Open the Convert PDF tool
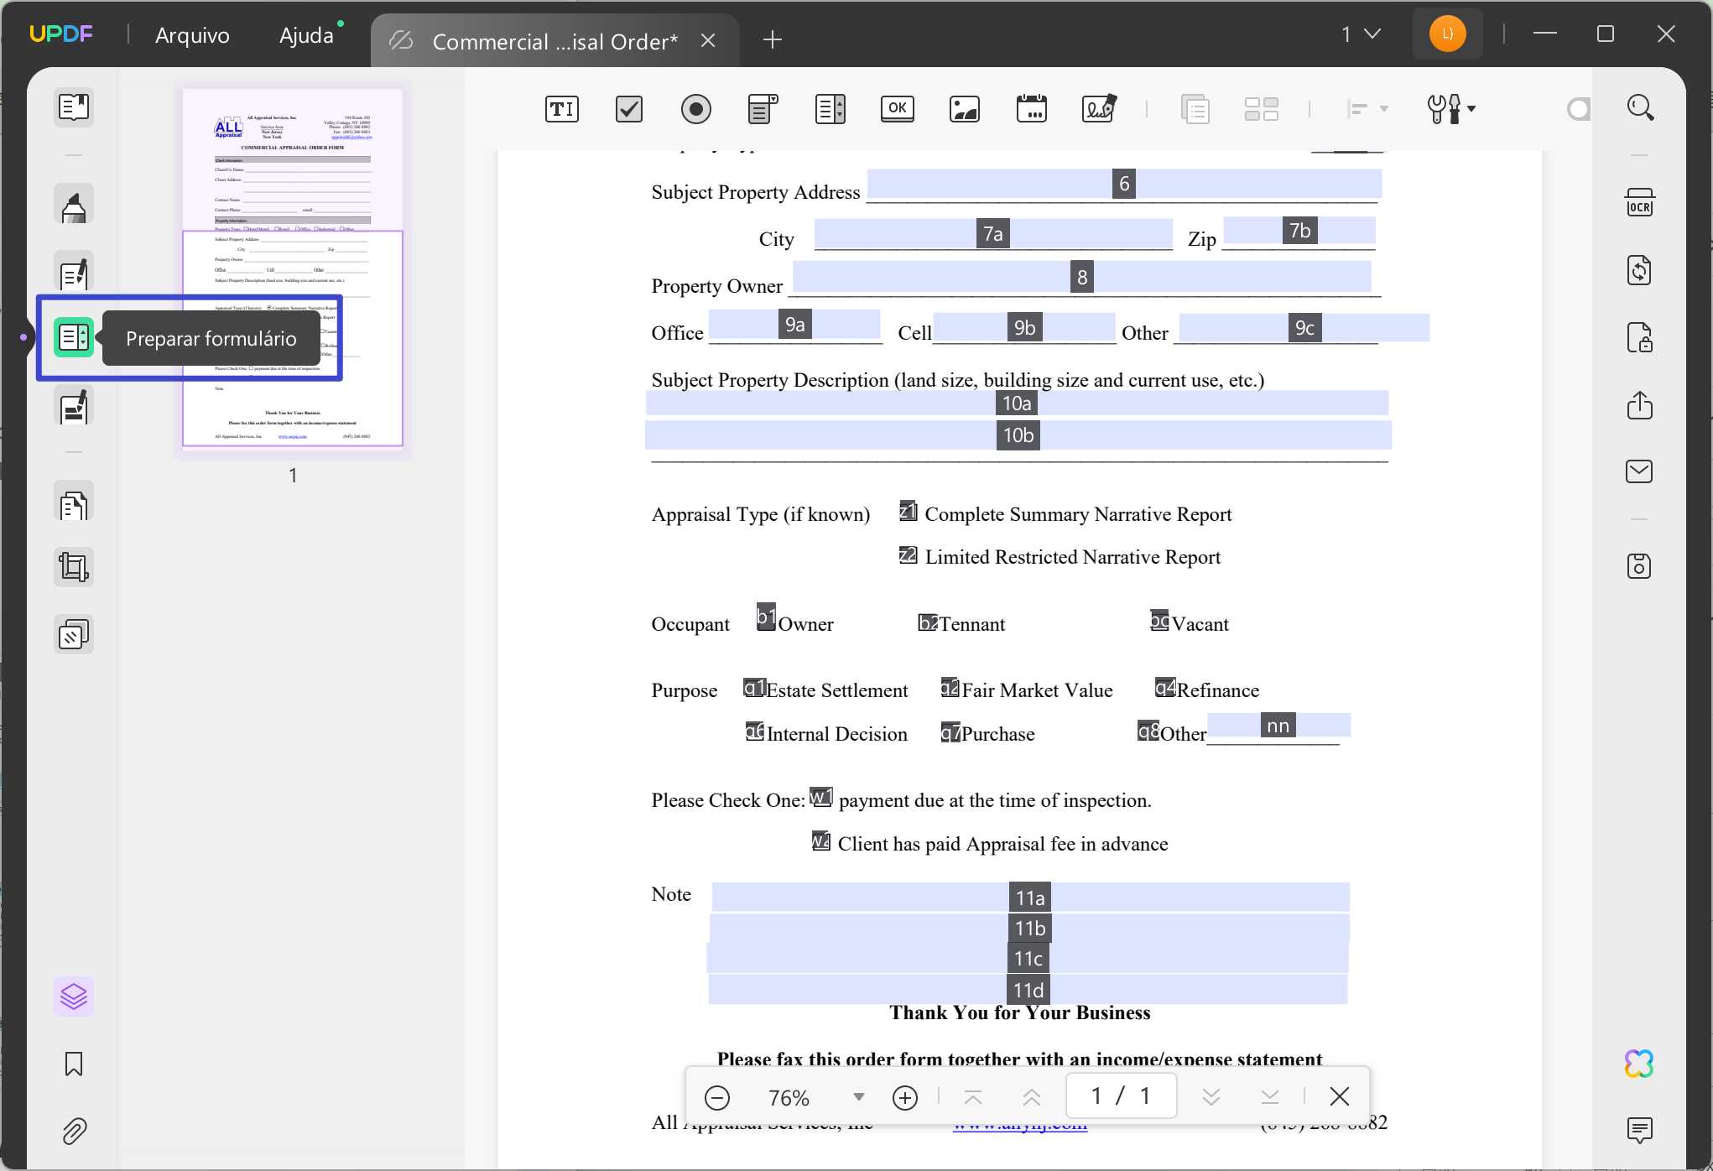 pyautogui.click(x=1639, y=270)
